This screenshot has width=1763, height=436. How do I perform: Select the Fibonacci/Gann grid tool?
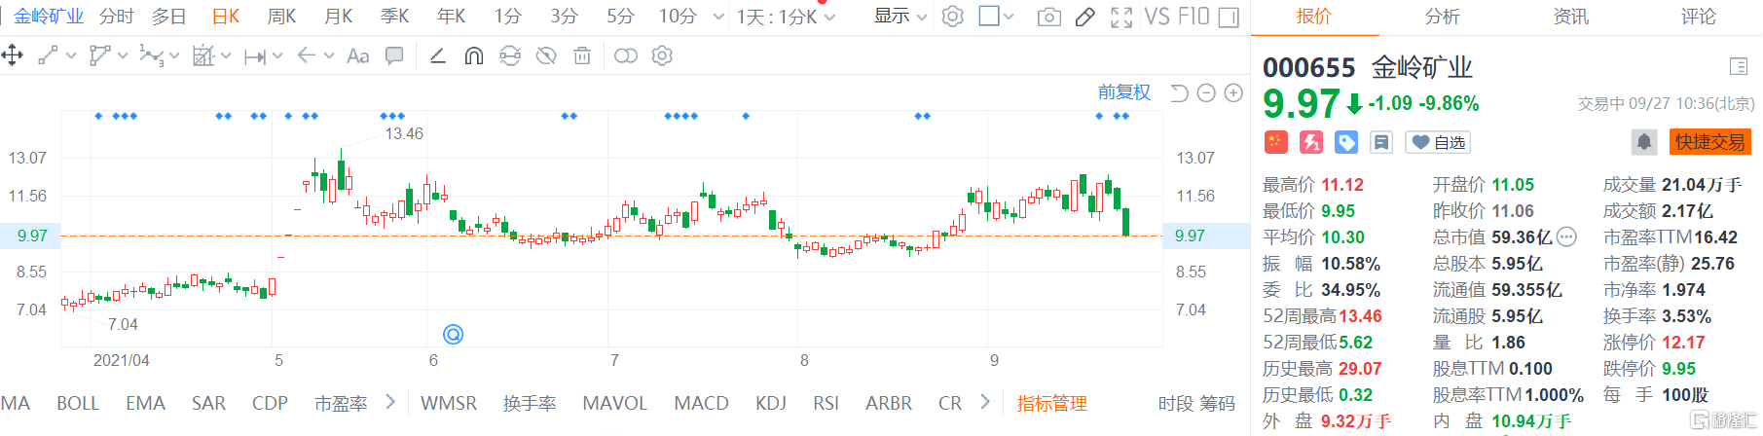[202, 56]
